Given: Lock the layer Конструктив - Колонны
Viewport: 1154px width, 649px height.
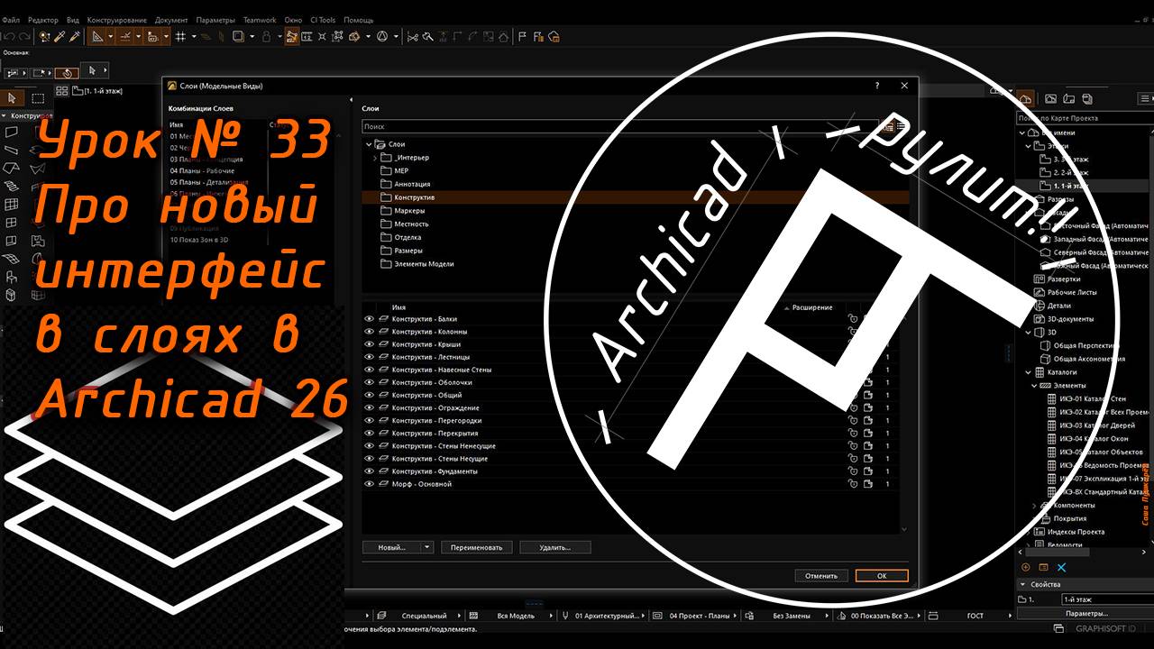Looking at the screenshot, I should pos(853,332).
